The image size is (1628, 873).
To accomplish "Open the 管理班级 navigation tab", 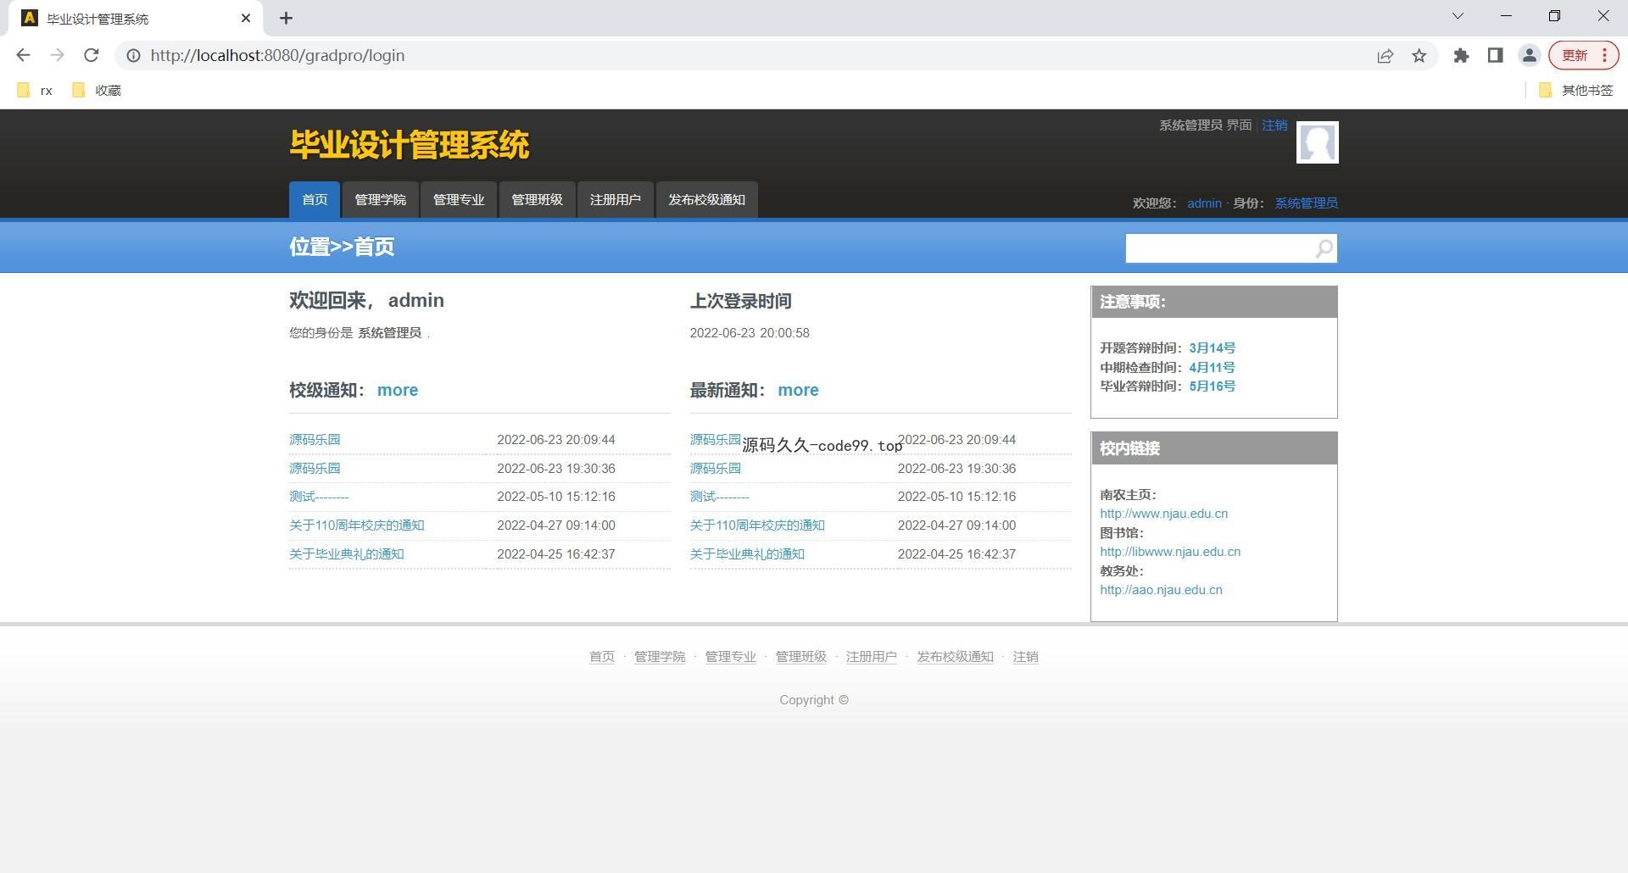I will pyautogui.click(x=537, y=200).
